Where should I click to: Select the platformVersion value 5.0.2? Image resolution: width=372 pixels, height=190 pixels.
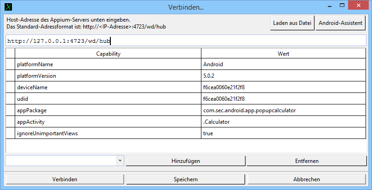click(x=283, y=76)
